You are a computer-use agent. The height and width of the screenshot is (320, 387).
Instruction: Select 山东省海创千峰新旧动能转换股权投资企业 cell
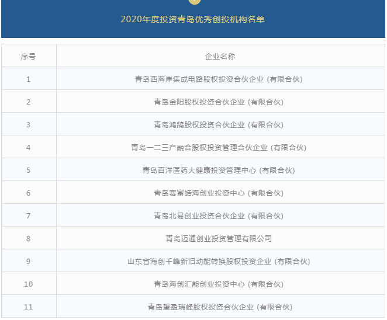pyautogui.click(x=220, y=261)
